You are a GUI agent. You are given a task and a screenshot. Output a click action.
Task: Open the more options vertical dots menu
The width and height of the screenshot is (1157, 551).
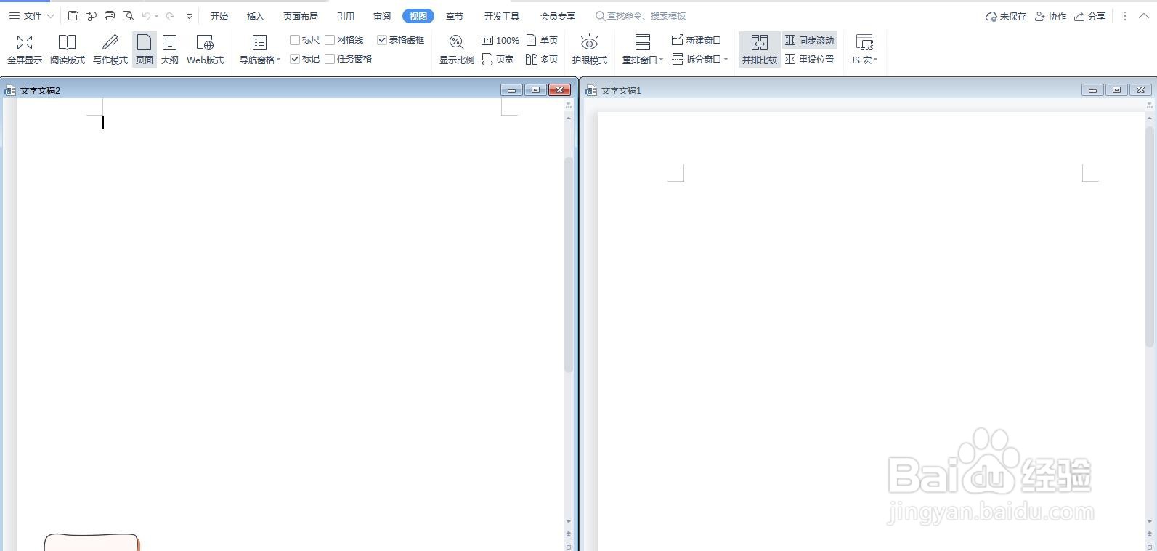click(1125, 16)
